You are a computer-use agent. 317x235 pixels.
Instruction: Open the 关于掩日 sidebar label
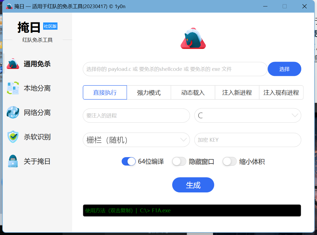tap(37, 161)
